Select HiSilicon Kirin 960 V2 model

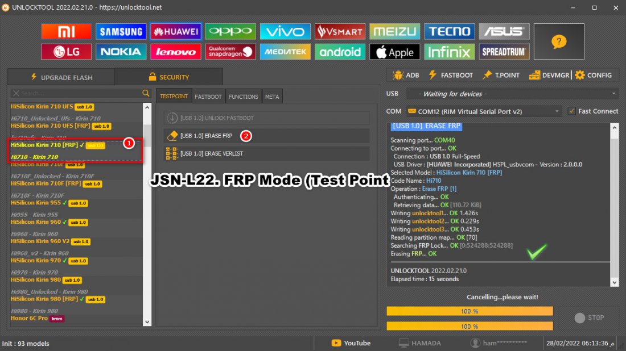[51, 241]
